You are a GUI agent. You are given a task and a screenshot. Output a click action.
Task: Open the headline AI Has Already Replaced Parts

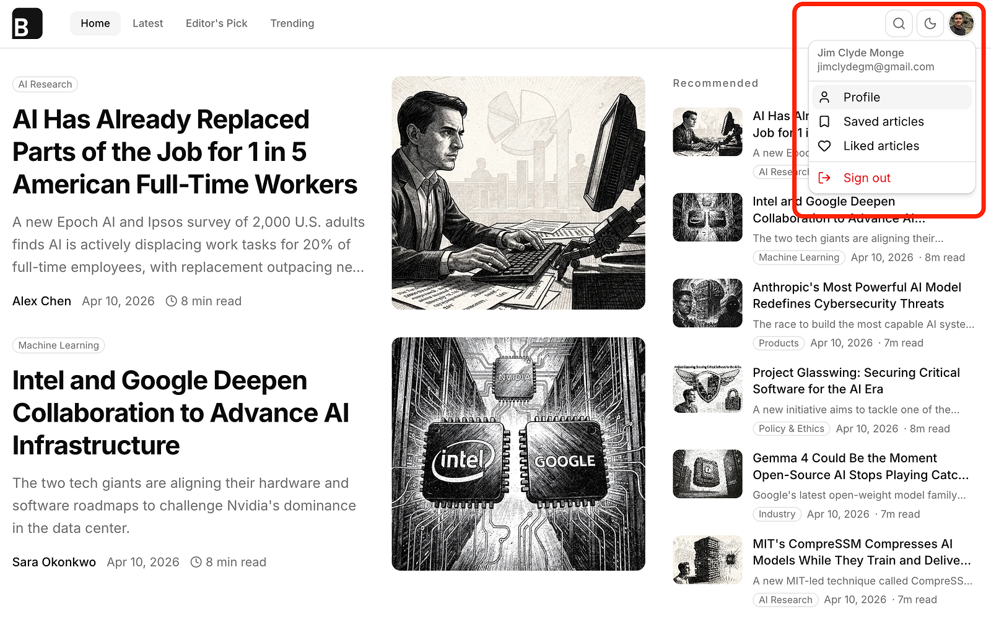[x=185, y=152]
